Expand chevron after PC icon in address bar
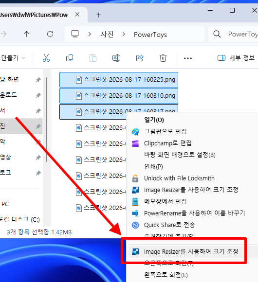The height and width of the screenshot is (282, 258). click(x=90, y=34)
